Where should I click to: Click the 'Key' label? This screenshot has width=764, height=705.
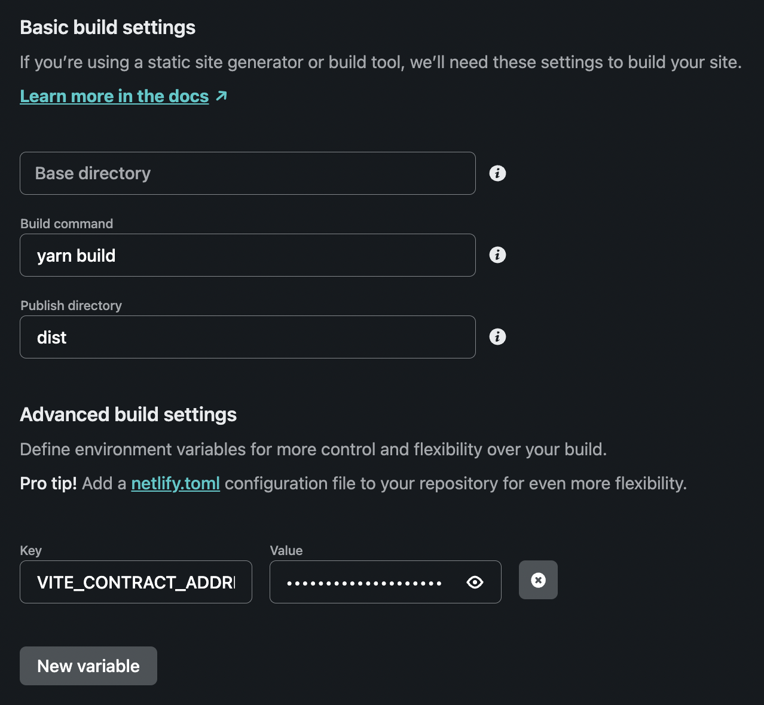click(31, 550)
